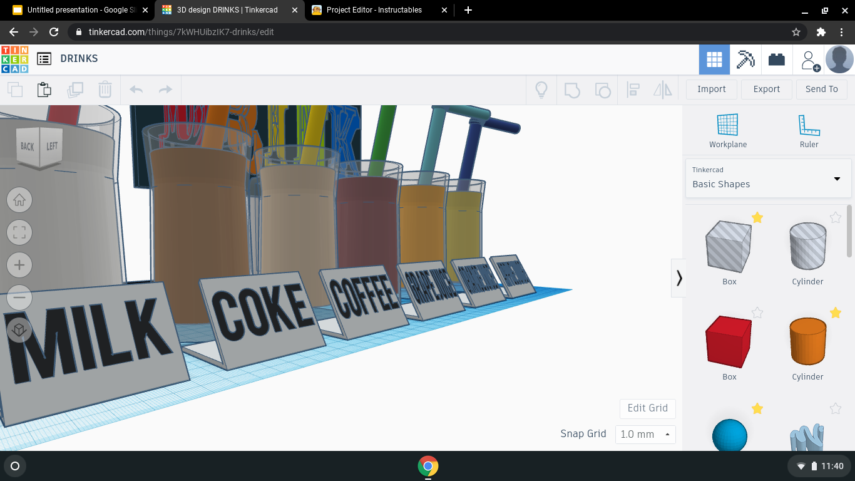Click the Group shapes icon
Screen dimensions: 855x481
click(572, 90)
